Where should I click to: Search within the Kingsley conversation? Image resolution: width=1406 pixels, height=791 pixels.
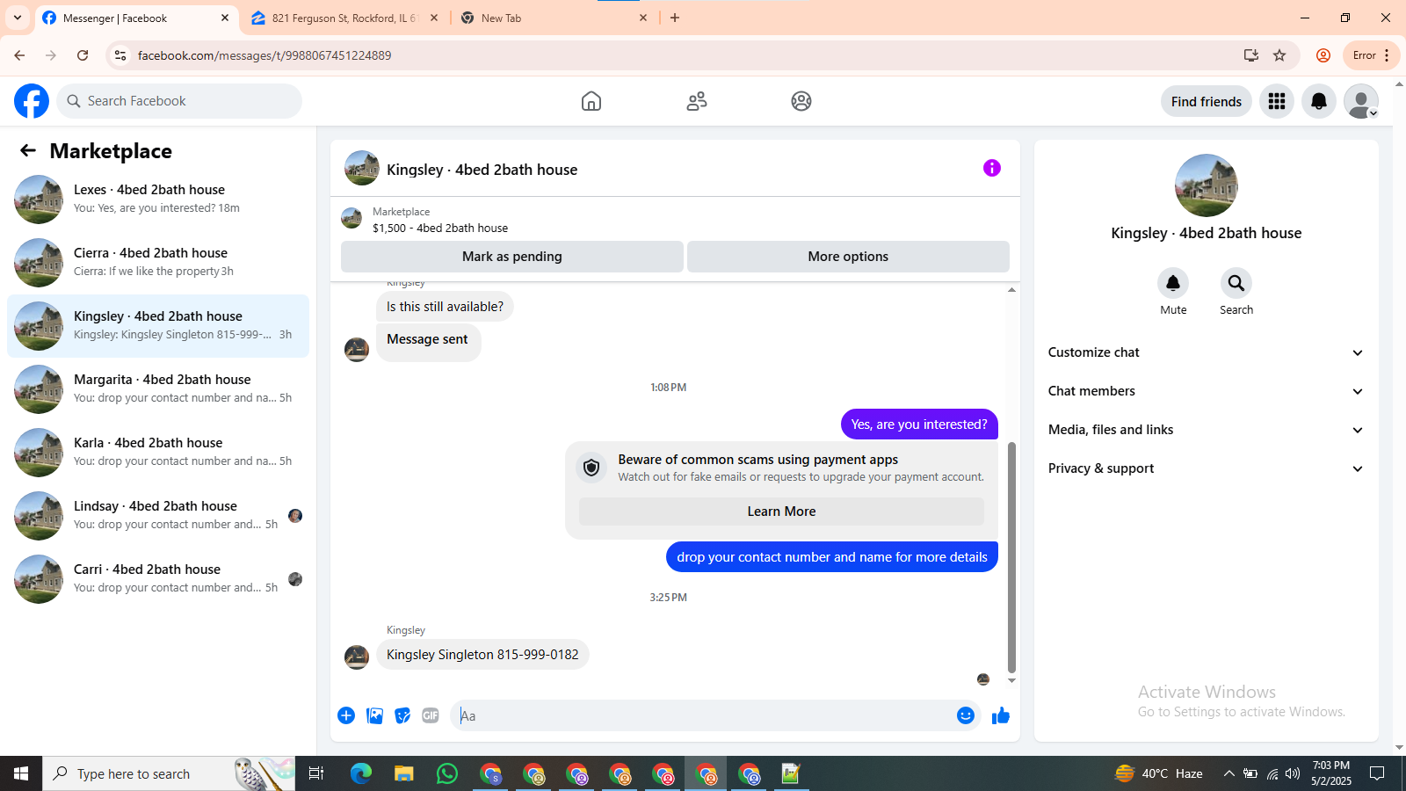click(1236, 283)
